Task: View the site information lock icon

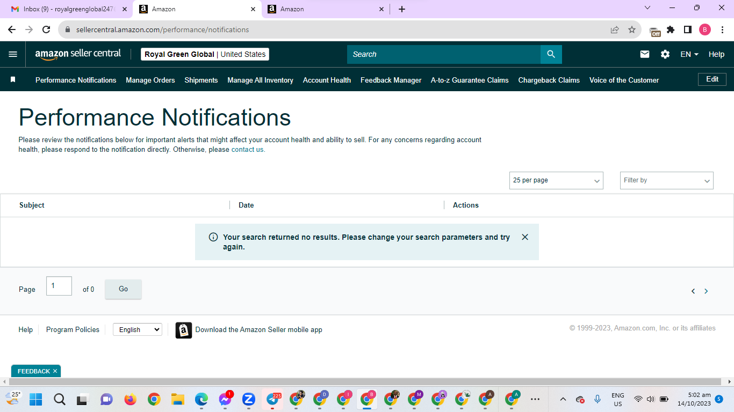Action: pyautogui.click(x=68, y=30)
